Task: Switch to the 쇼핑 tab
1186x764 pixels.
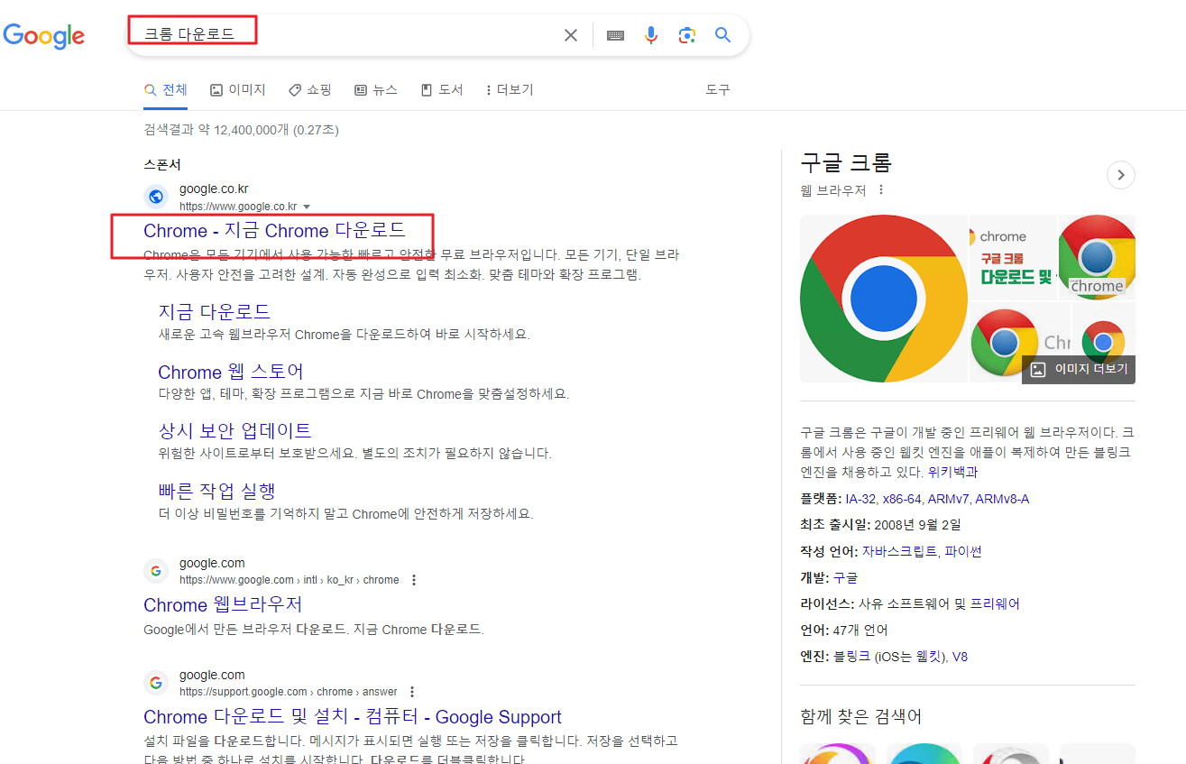Action: tap(310, 90)
